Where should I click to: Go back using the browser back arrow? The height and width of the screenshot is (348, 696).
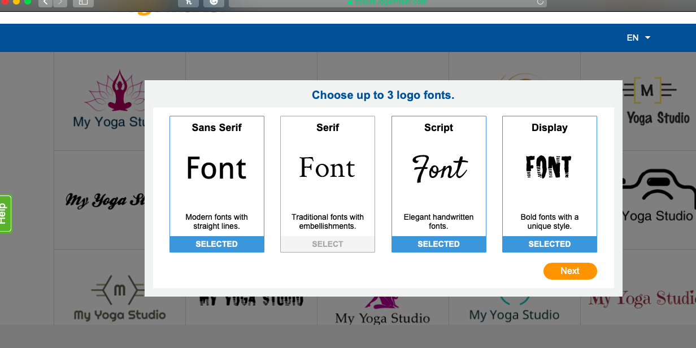(45, 3)
